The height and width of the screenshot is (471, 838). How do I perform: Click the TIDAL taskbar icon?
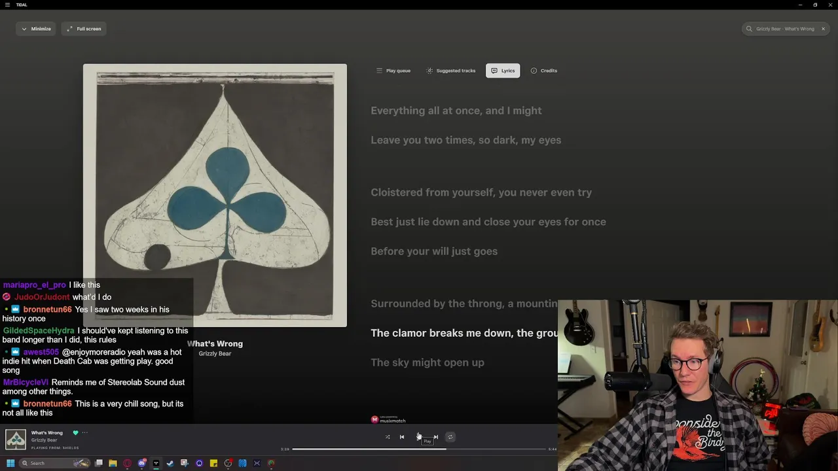pyautogui.click(x=156, y=463)
